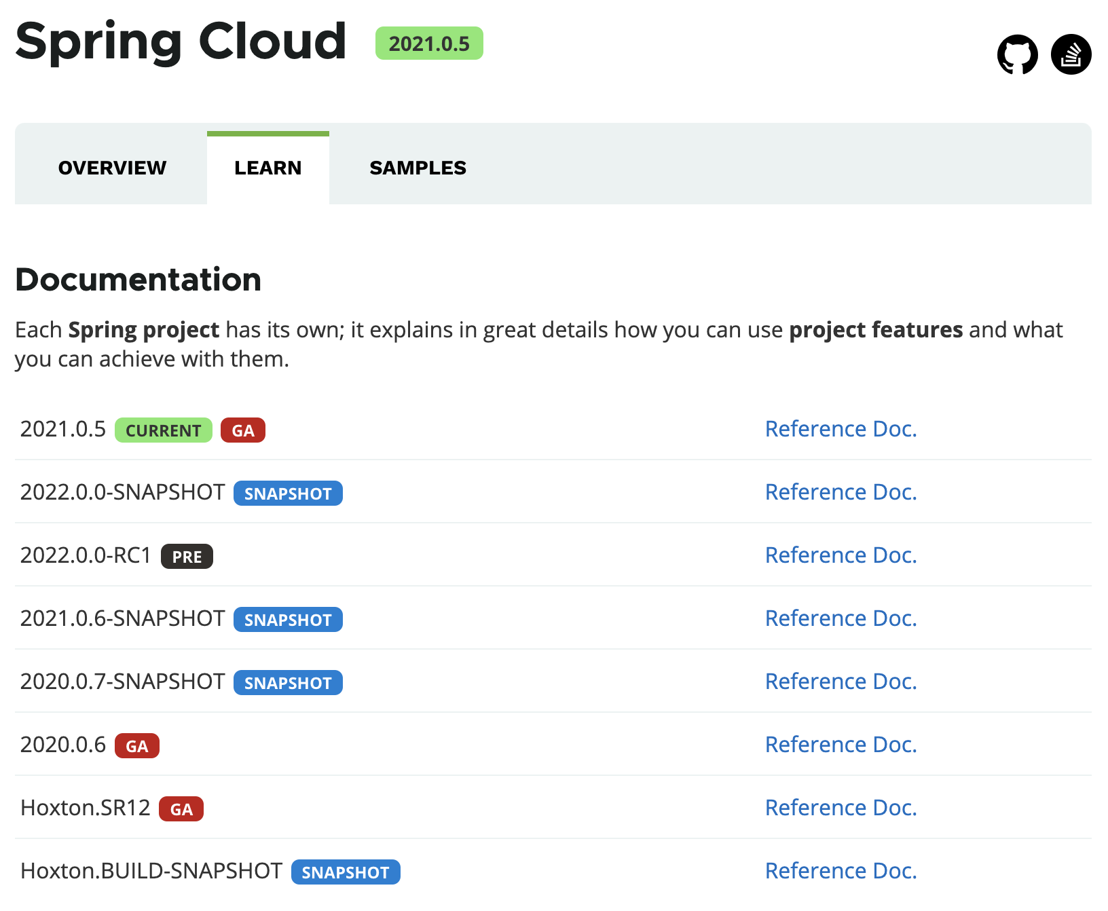
Task: Open Reference Doc for 2022.0.0-RC1
Action: pos(841,555)
